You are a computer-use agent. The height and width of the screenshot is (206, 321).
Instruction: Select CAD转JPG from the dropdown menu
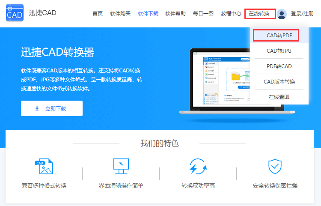[279, 51]
